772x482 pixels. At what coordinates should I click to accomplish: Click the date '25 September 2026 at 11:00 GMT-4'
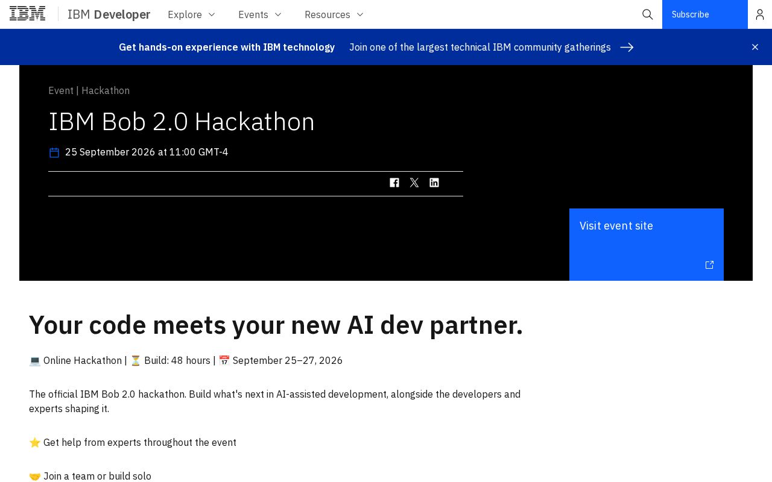coord(147,152)
